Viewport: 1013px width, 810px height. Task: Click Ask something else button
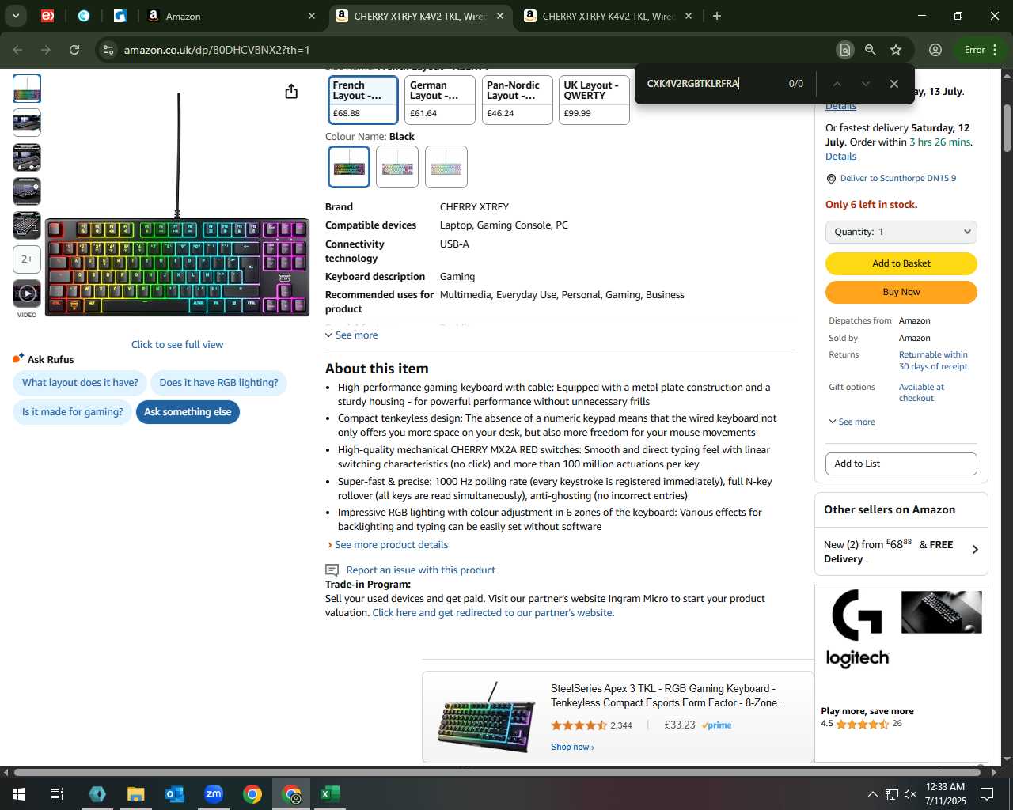(x=188, y=412)
